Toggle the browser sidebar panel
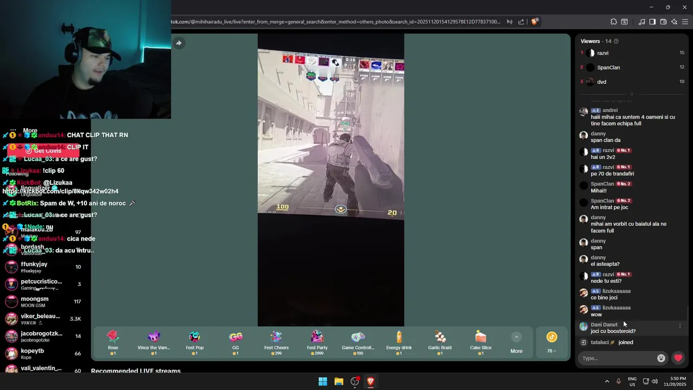The image size is (693, 390). pos(652,22)
